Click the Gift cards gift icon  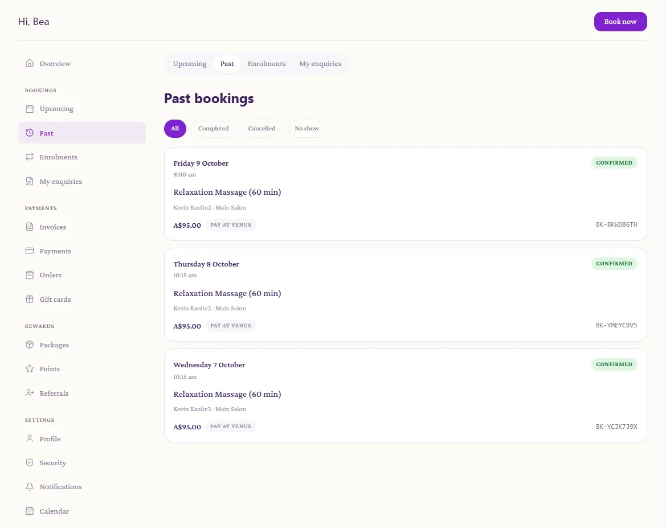[29, 299]
